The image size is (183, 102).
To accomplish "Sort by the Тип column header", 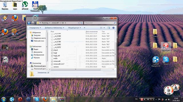I will [x=103, y=31].
